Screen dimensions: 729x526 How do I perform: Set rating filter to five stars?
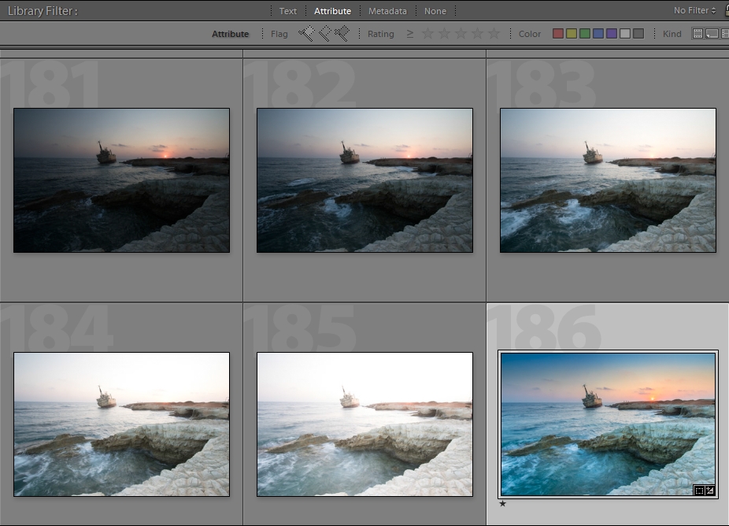(494, 34)
